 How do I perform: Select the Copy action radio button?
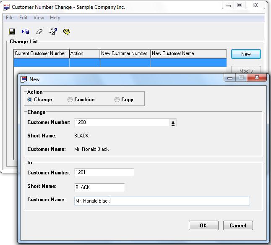[x=117, y=100]
